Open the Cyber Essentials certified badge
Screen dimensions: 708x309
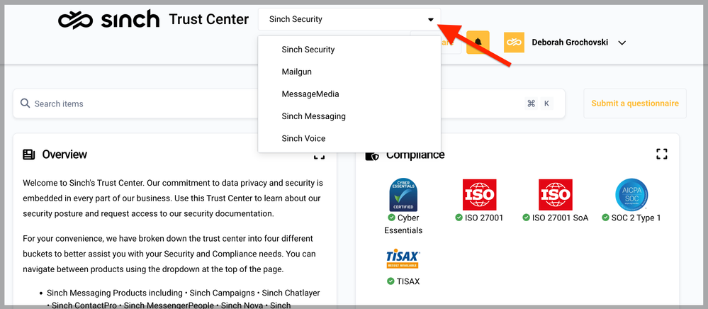(x=403, y=195)
